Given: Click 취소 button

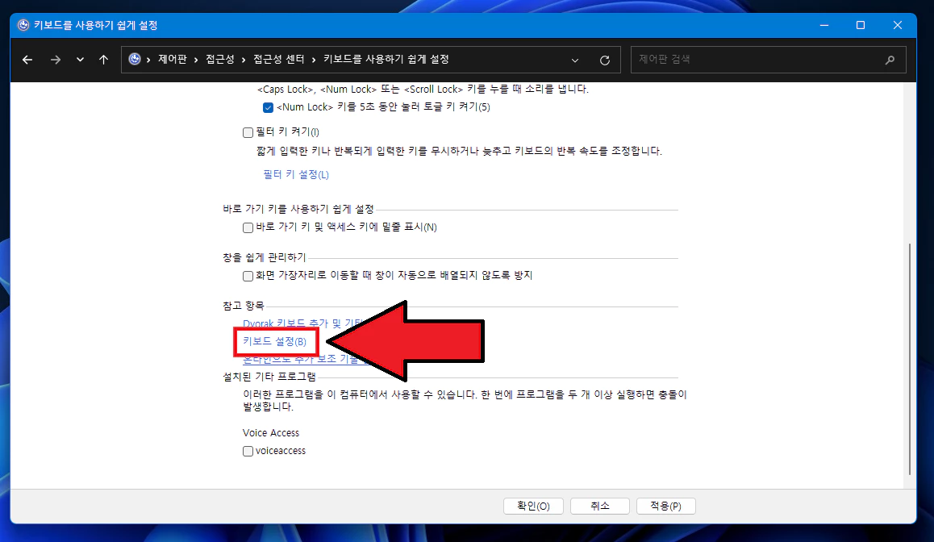Looking at the screenshot, I should [x=600, y=506].
